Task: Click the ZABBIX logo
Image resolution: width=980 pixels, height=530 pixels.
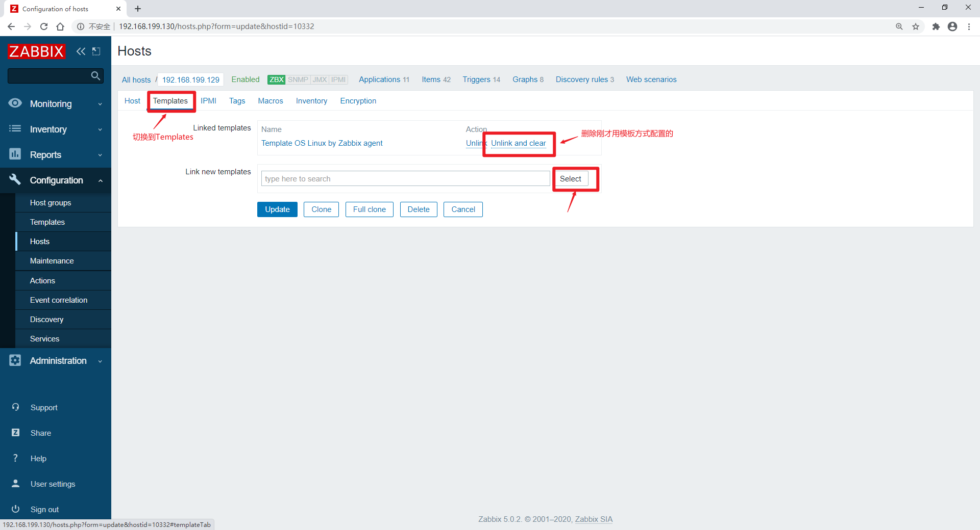Action: [x=36, y=51]
